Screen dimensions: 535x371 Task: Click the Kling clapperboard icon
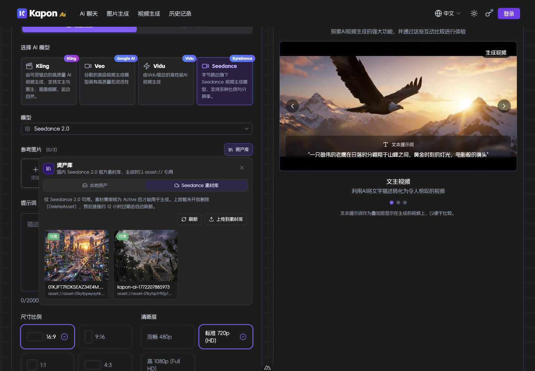(29, 66)
